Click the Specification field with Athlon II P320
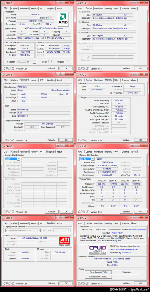 [44, 28]
